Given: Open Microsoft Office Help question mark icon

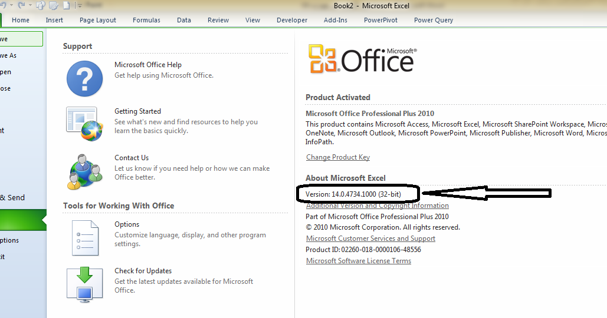Looking at the screenshot, I should coord(84,78).
